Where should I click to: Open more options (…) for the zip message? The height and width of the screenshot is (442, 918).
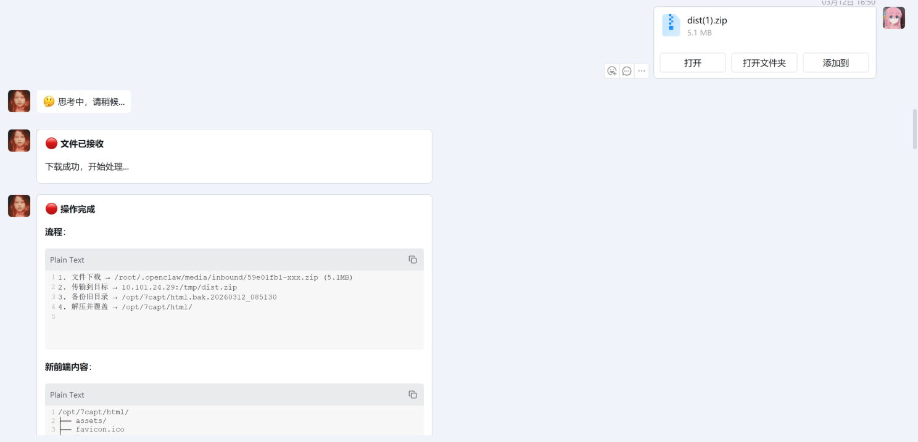tap(642, 71)
